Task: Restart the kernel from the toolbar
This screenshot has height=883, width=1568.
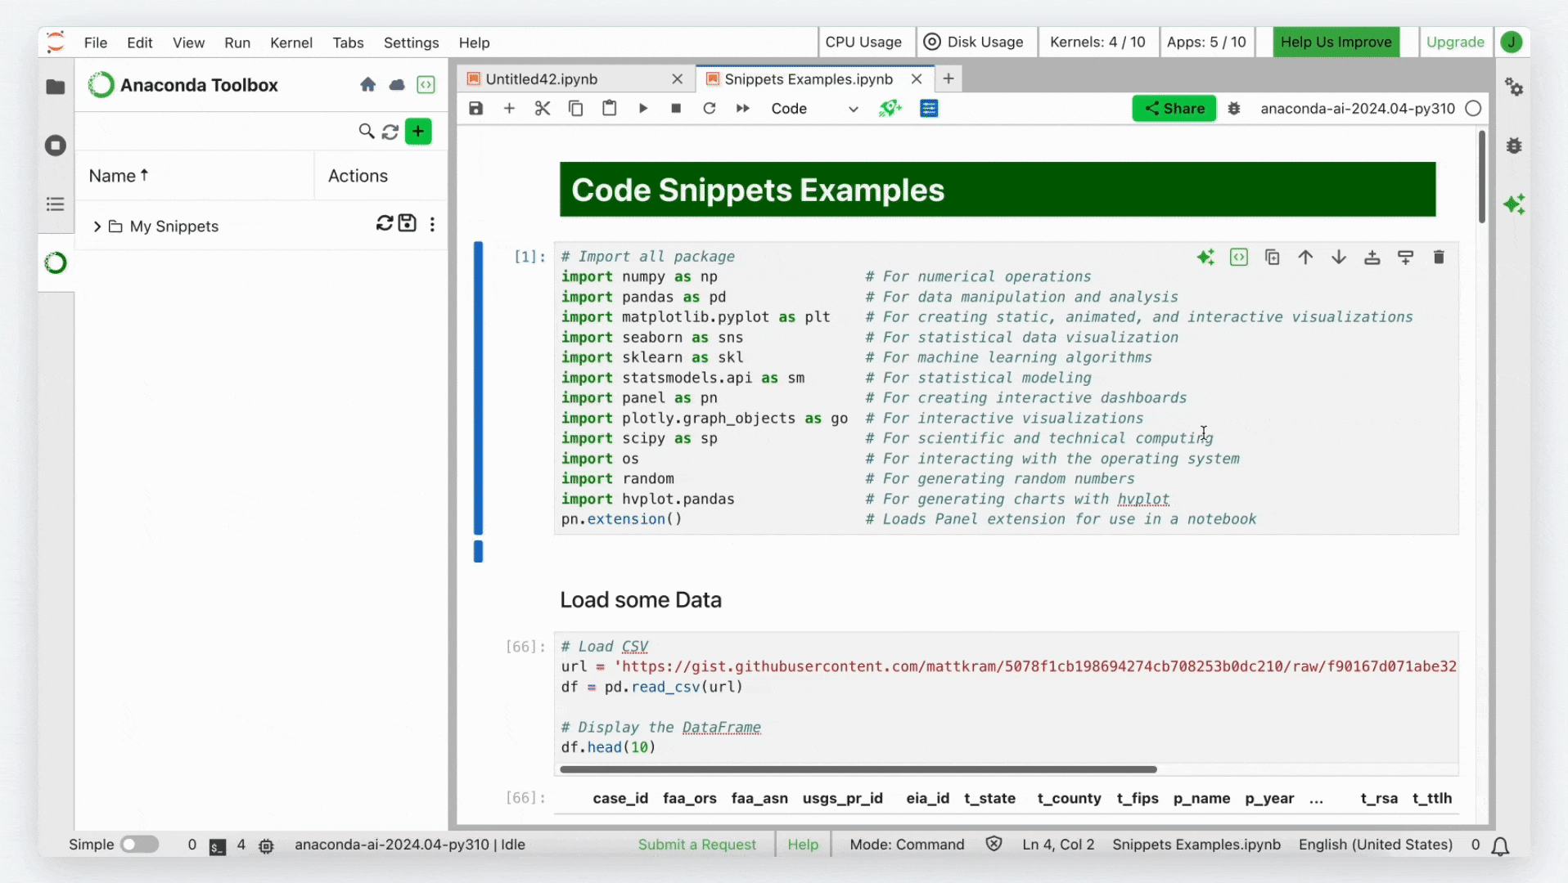Action: coord(709,109)
